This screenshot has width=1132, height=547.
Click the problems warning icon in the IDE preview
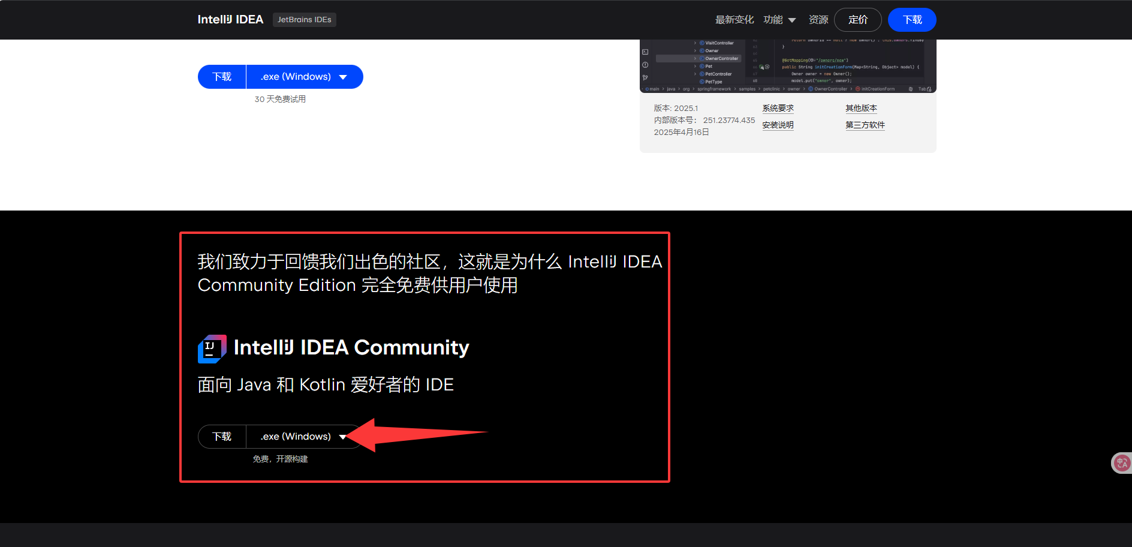pos(645,65)
